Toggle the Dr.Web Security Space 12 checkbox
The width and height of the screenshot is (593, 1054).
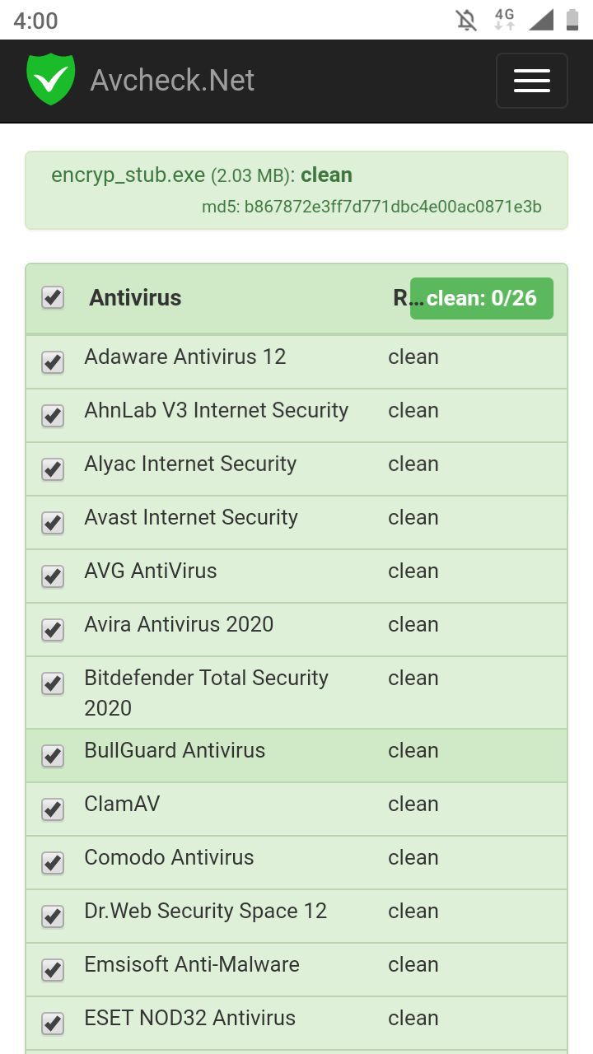pyautogui.click(x=53, y=916)
